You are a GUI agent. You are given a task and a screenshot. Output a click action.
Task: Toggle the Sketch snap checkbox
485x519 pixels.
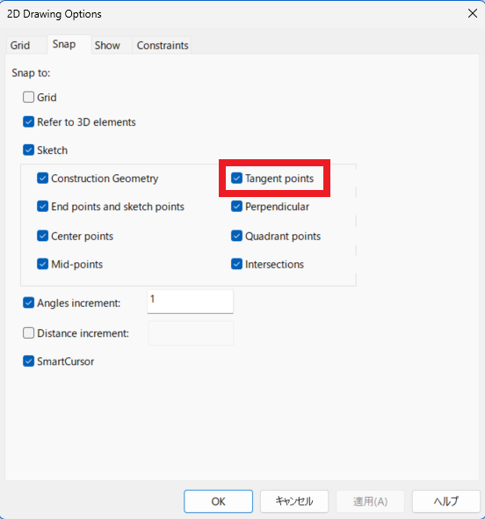coord(28,150)
